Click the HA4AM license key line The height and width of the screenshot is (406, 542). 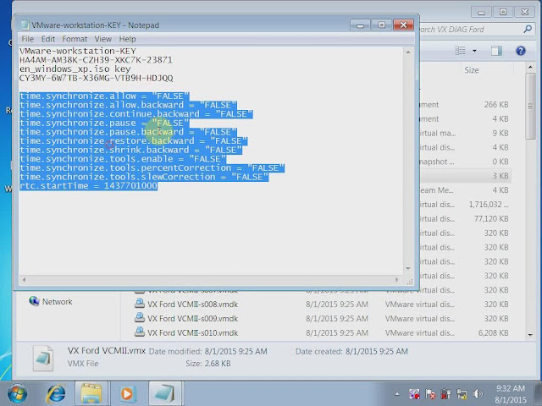tap(96, 60)
